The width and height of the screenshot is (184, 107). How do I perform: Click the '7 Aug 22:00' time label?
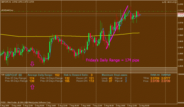[97, 106]
